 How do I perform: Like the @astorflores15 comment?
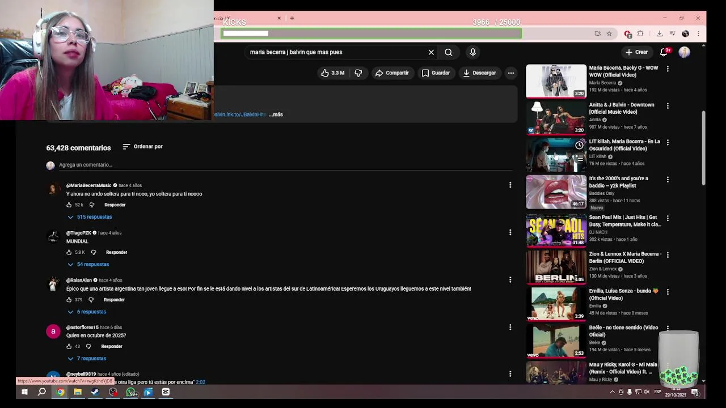pos(69,346)
